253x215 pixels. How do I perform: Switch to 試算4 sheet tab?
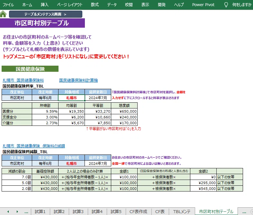tap(97, 211)
